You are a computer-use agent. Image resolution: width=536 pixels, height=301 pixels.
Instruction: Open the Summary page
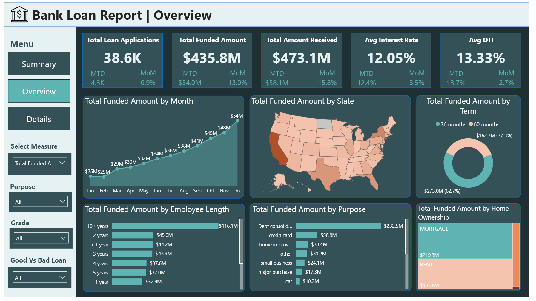coord(39,64)
